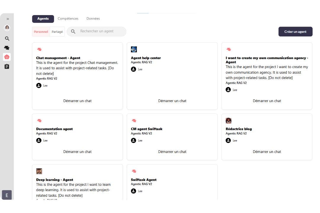Viewport: 320px width, 213px height.
Task: Click the E workspace badge in sidebar
Action: 7,195
